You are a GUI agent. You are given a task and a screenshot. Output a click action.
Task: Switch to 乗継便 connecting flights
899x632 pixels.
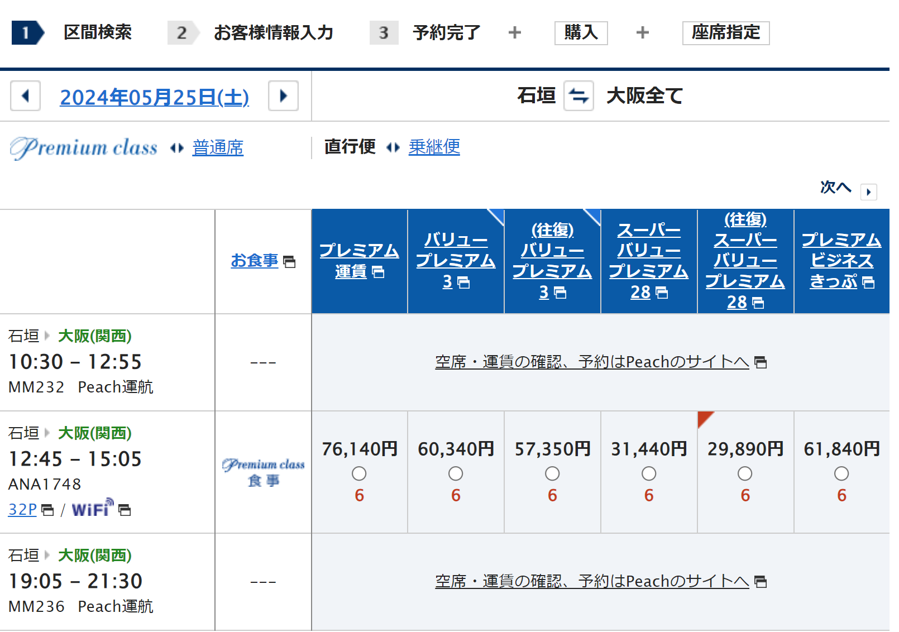click(434, 147)
